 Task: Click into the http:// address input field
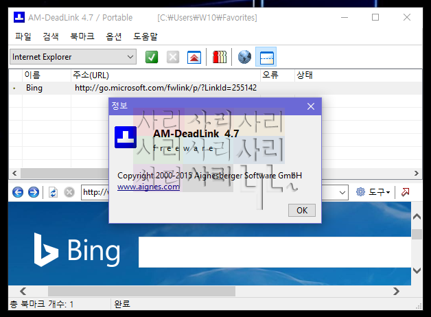(x=95, y=192)
